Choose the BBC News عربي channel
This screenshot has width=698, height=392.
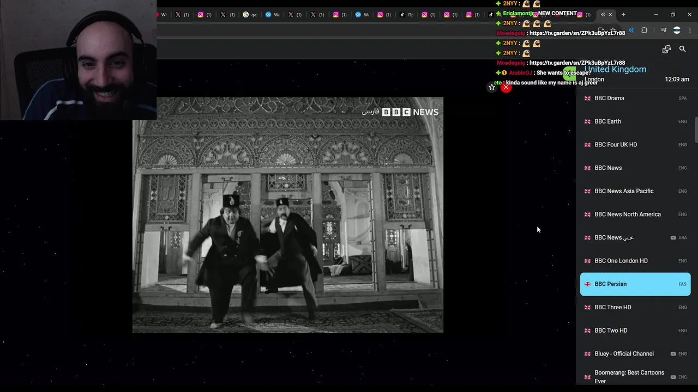tap(635, 238)
